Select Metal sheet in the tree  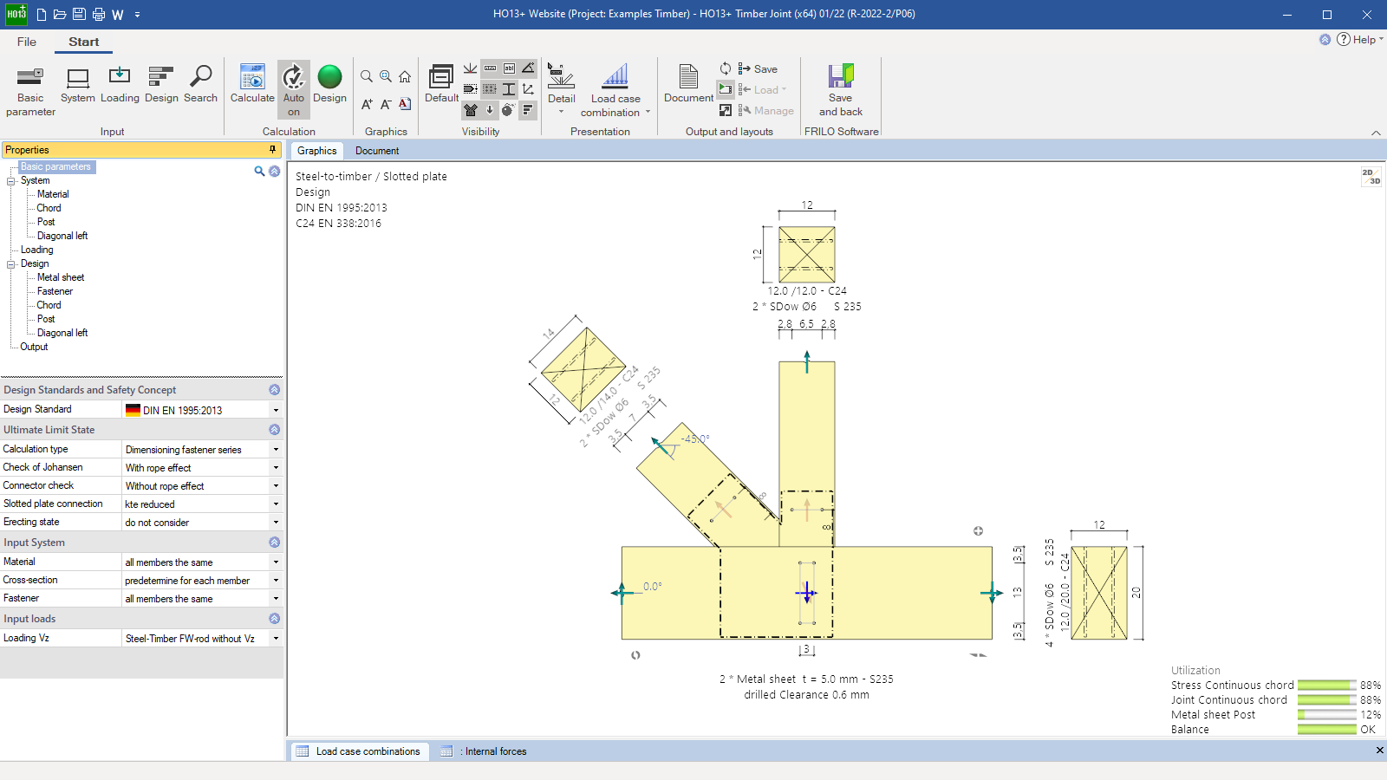pos(61,277)
